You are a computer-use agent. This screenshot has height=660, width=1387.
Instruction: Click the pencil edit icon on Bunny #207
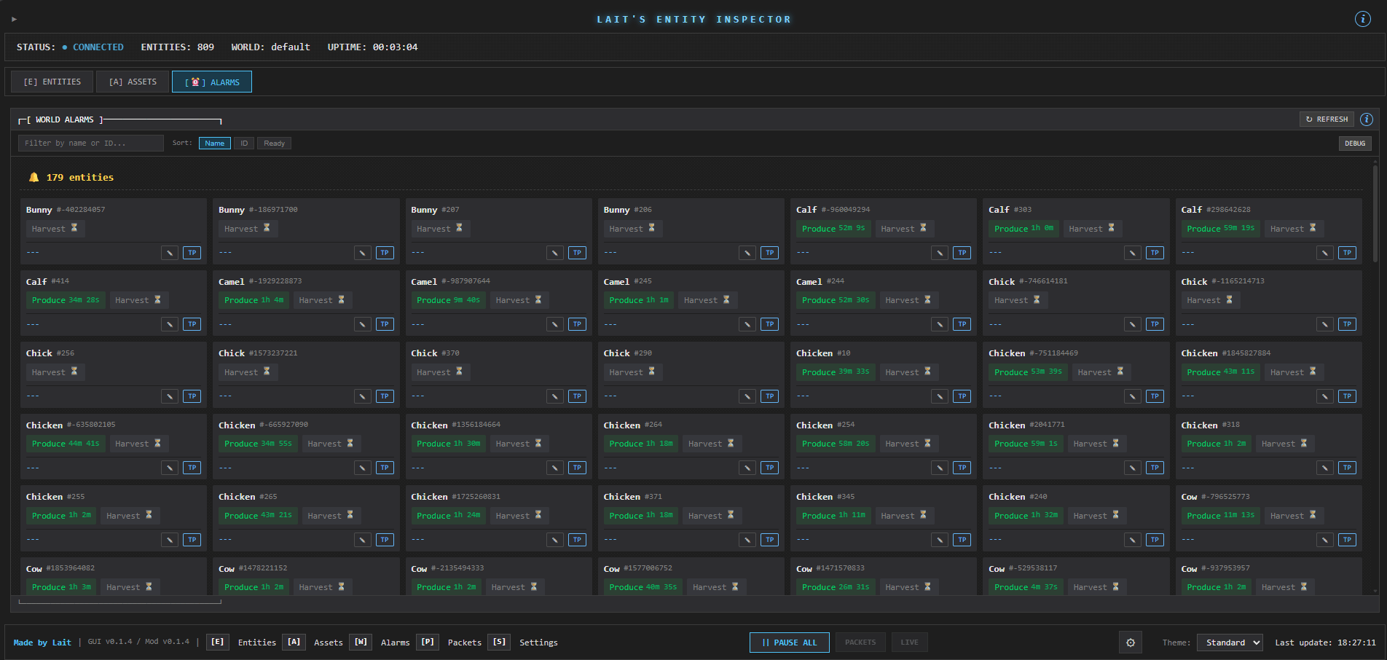[554, 253]
